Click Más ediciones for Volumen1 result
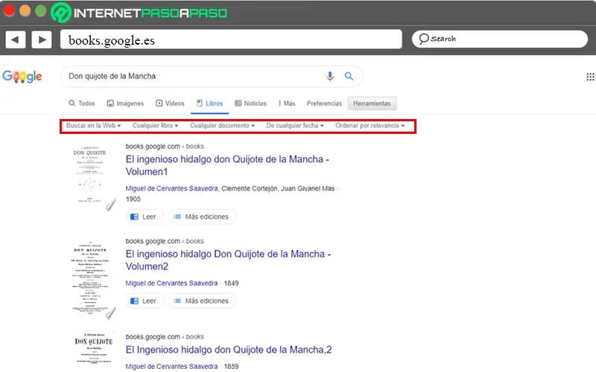 coord(203,217)
